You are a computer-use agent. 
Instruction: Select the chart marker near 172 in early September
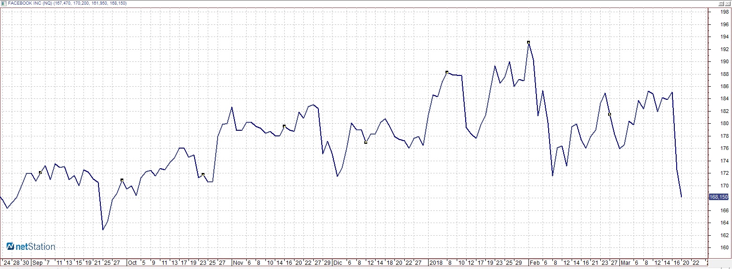pyautogui.click(x=40, y=173)
